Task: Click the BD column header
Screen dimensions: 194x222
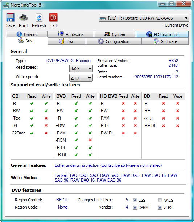Action: click(x=147, y=96)
